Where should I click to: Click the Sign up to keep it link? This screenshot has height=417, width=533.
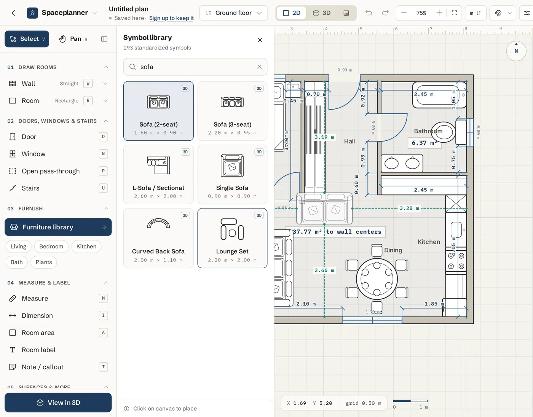click(171, 18)
